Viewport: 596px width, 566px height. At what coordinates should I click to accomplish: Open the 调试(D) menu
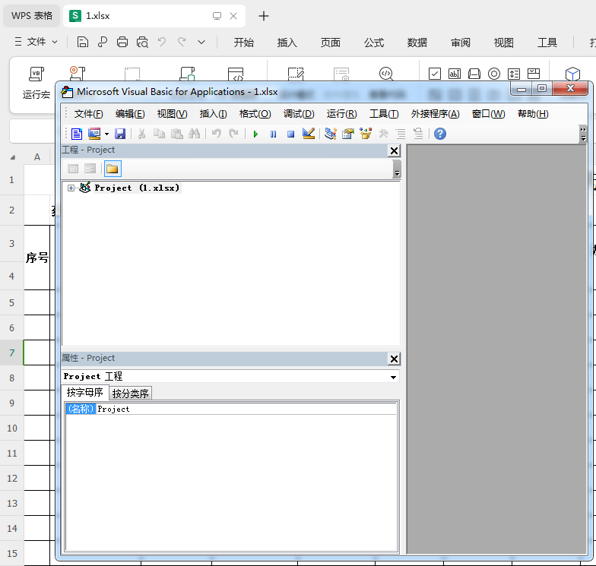(298, 114)
